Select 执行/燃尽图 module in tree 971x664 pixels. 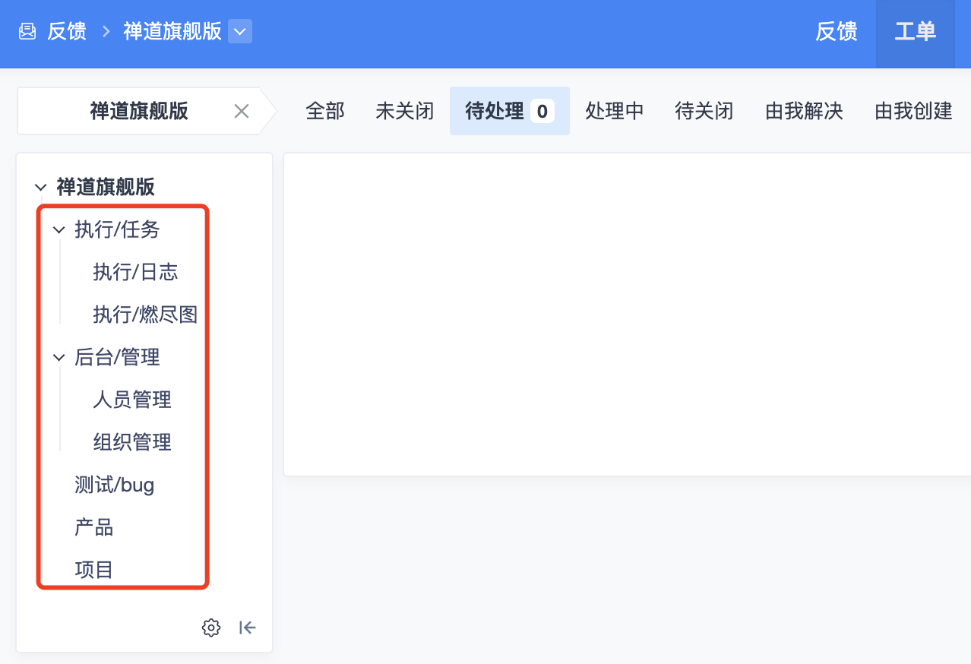coord(145,315)
